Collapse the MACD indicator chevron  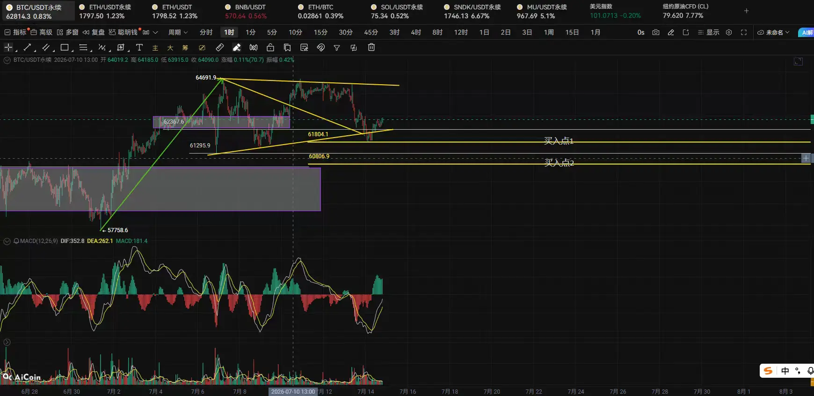[x=7, y=241]
